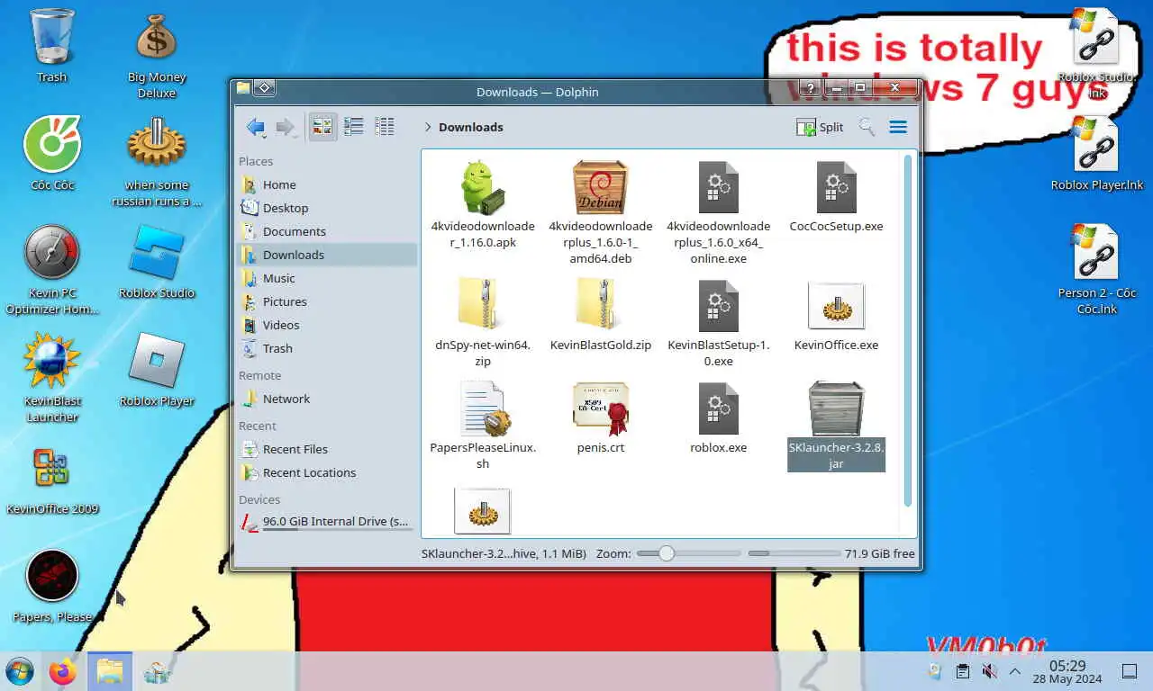The image size is (1153, 691).
Task: Switch to Icons view mode
Action: [x=322, y=127]
